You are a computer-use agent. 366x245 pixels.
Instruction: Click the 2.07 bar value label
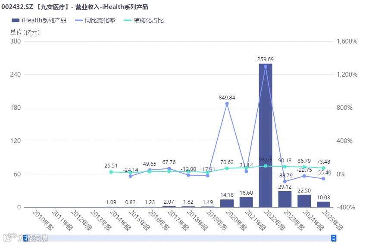click(169, 202)
